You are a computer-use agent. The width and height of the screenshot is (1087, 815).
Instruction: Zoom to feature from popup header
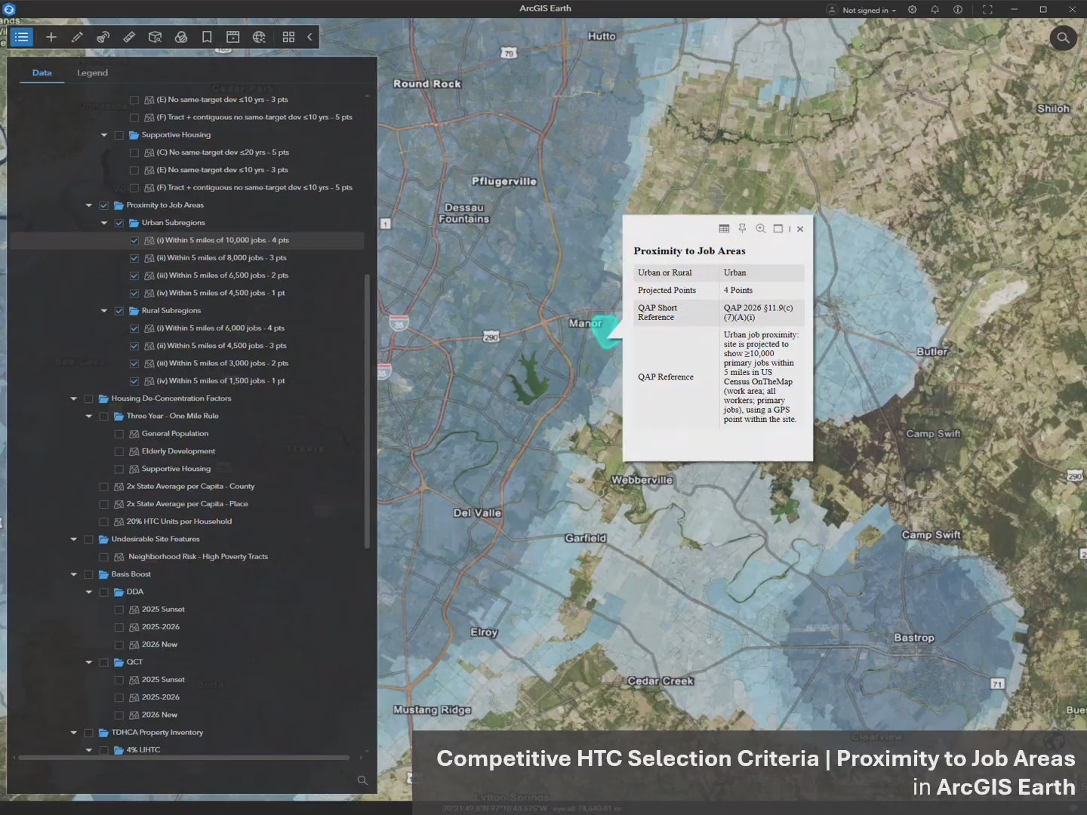point(761,229)
